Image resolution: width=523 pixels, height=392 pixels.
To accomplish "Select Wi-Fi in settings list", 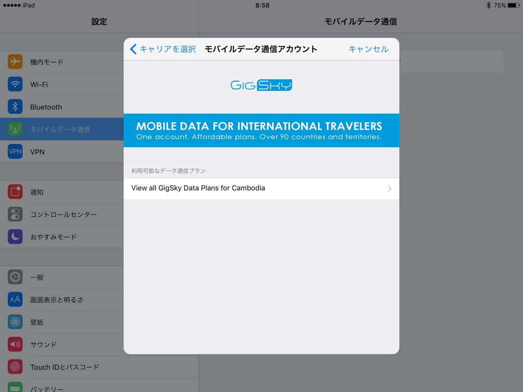I will (x=62, y=84).
